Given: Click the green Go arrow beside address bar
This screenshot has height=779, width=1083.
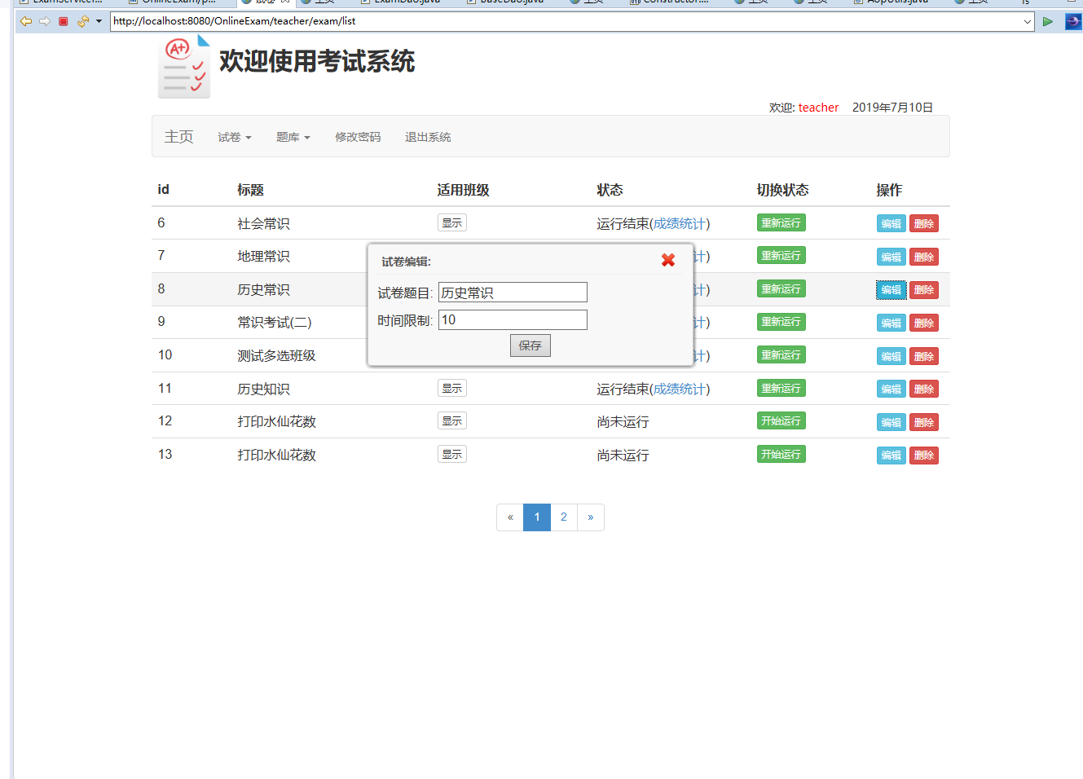Looking at the screenshot, I should 1048,22.
